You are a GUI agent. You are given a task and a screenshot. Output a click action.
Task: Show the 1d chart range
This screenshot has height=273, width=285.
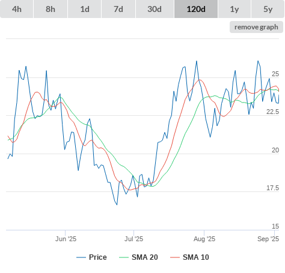pyautogui.click(x=85, y=9)
